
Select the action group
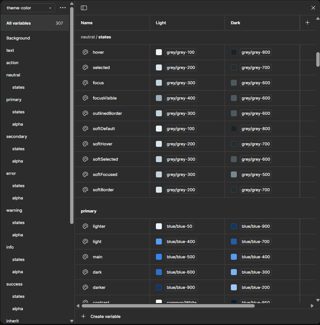(12, 63)
